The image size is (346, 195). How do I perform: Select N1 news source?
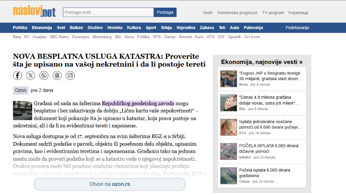pos(27,37)
